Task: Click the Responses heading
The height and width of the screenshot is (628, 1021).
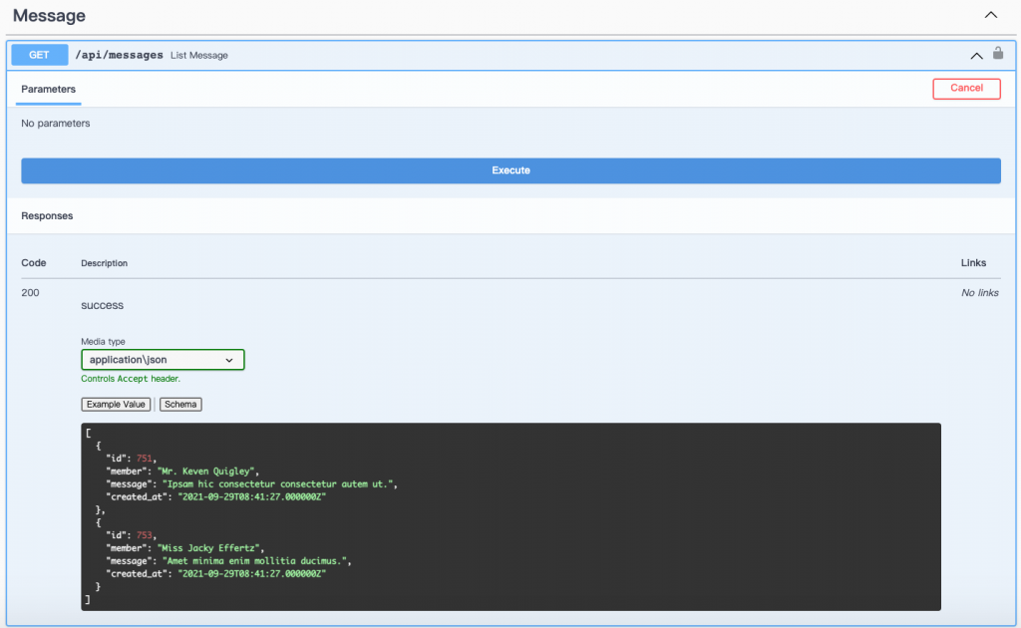Action: click(47, 215)
